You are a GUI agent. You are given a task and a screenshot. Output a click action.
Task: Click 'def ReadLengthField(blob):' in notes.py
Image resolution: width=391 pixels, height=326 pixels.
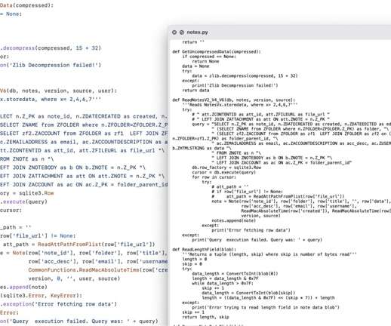click(204, 249)
